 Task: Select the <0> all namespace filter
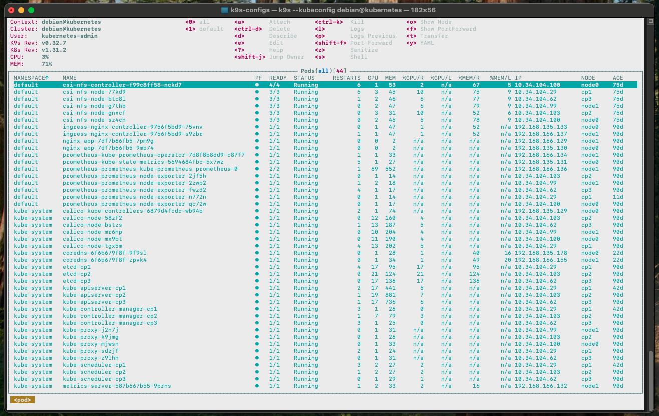pyautogui.click(x=197, y=22)
